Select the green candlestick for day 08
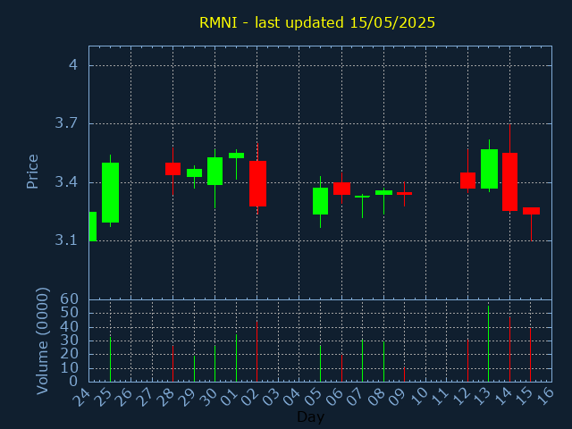572x429 pixels. [383, 193]
